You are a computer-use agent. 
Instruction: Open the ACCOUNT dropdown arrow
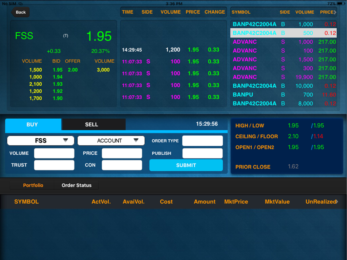[x=136, y=140]
